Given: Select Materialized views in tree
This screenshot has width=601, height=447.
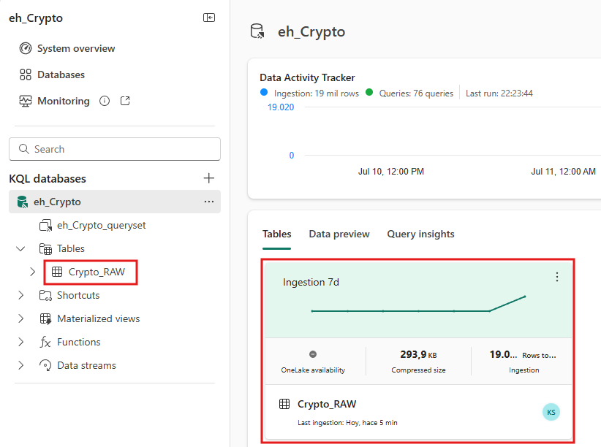Looking at the screenshot, I should (x=99, y=318).
